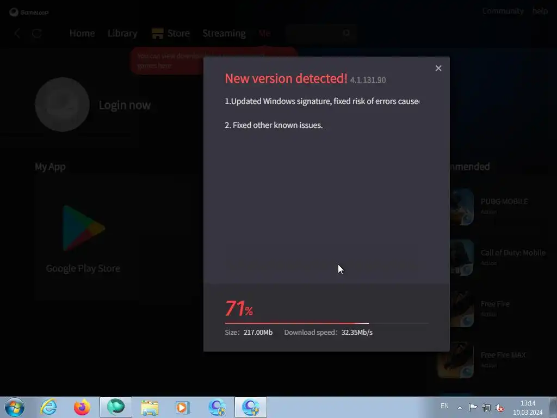Click the 'Fixed other known issues' line
The image size is (557, 418).
coord(274,125)
